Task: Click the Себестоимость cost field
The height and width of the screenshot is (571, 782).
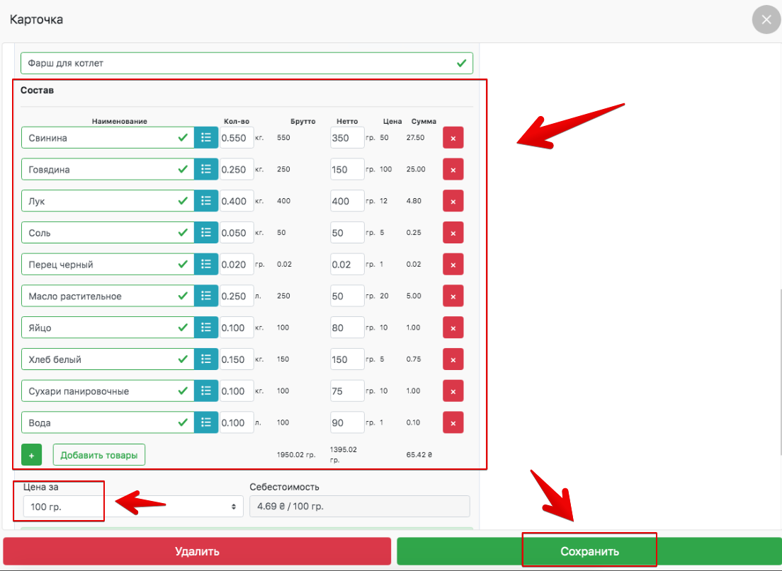Action: [359, 507]
